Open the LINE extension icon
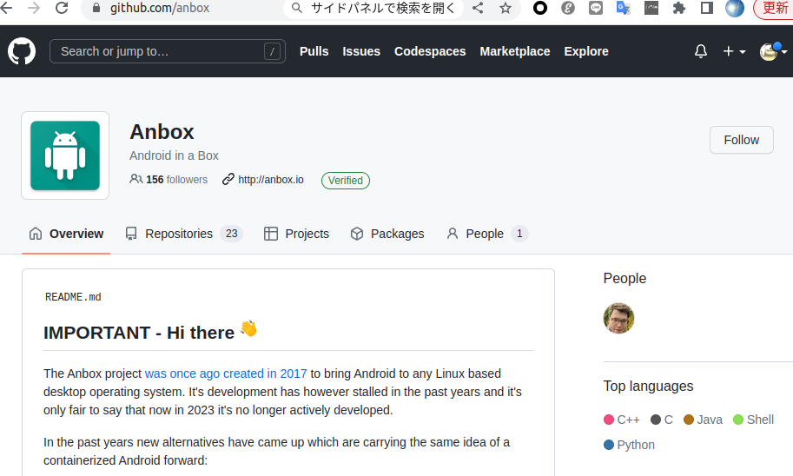The image size is (793, 476). point(596,8)
